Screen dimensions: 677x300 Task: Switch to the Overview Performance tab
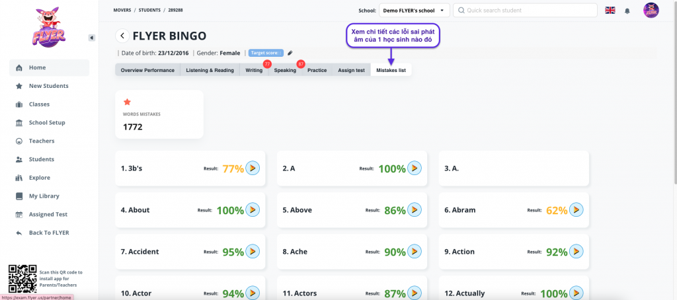pyautogui.click(x=147, y=70)
